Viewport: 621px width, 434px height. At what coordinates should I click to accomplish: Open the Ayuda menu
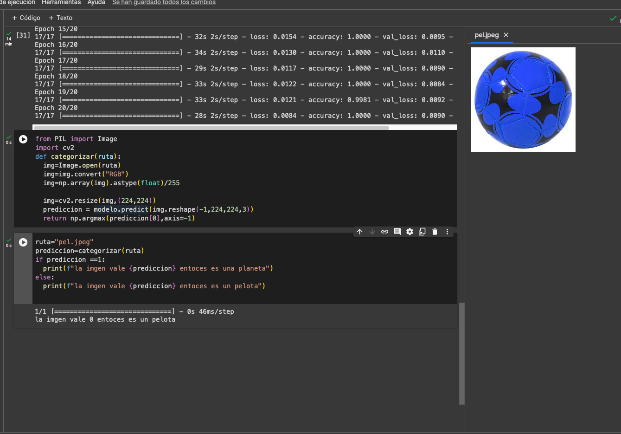(96, 2)
